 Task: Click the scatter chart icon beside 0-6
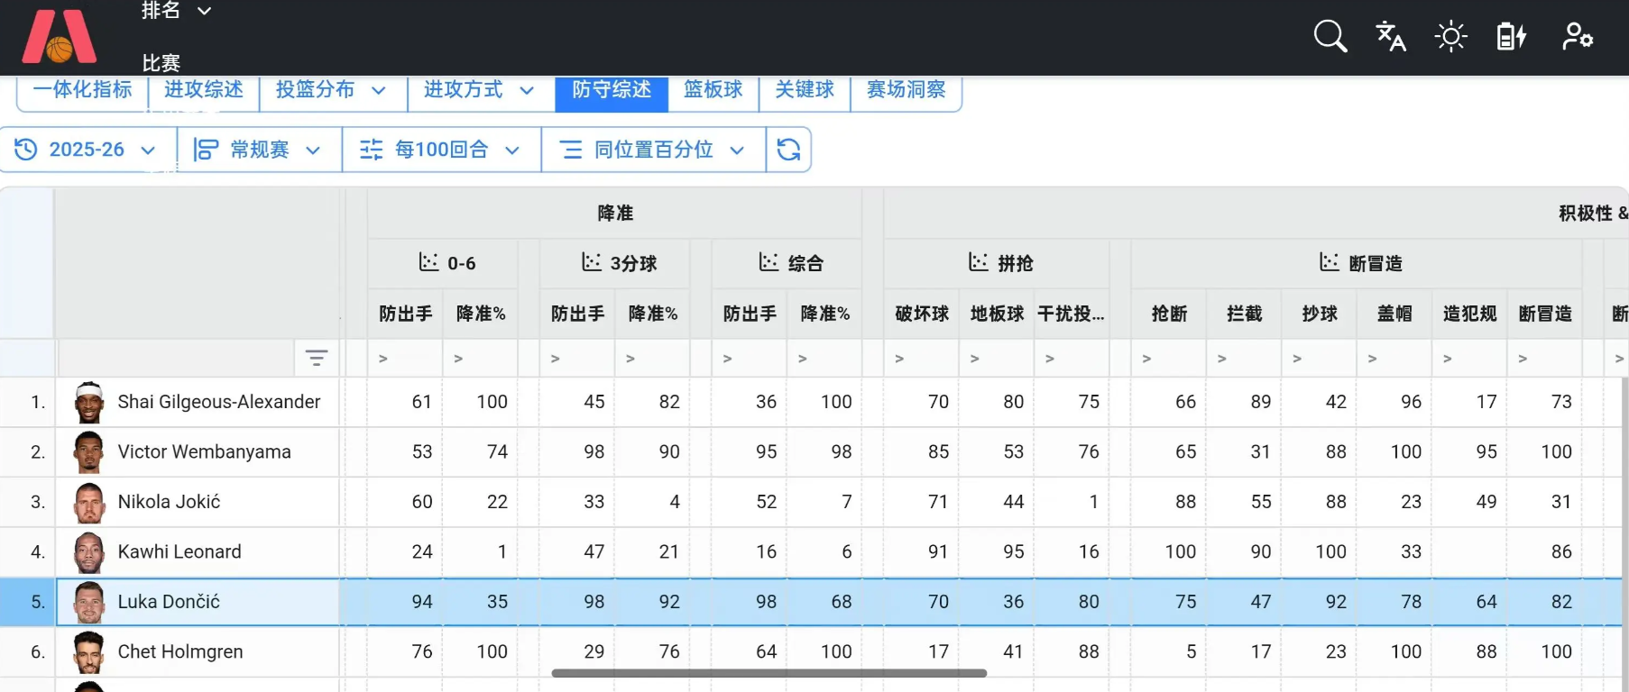pyautogui.click(x=428, y=262)
